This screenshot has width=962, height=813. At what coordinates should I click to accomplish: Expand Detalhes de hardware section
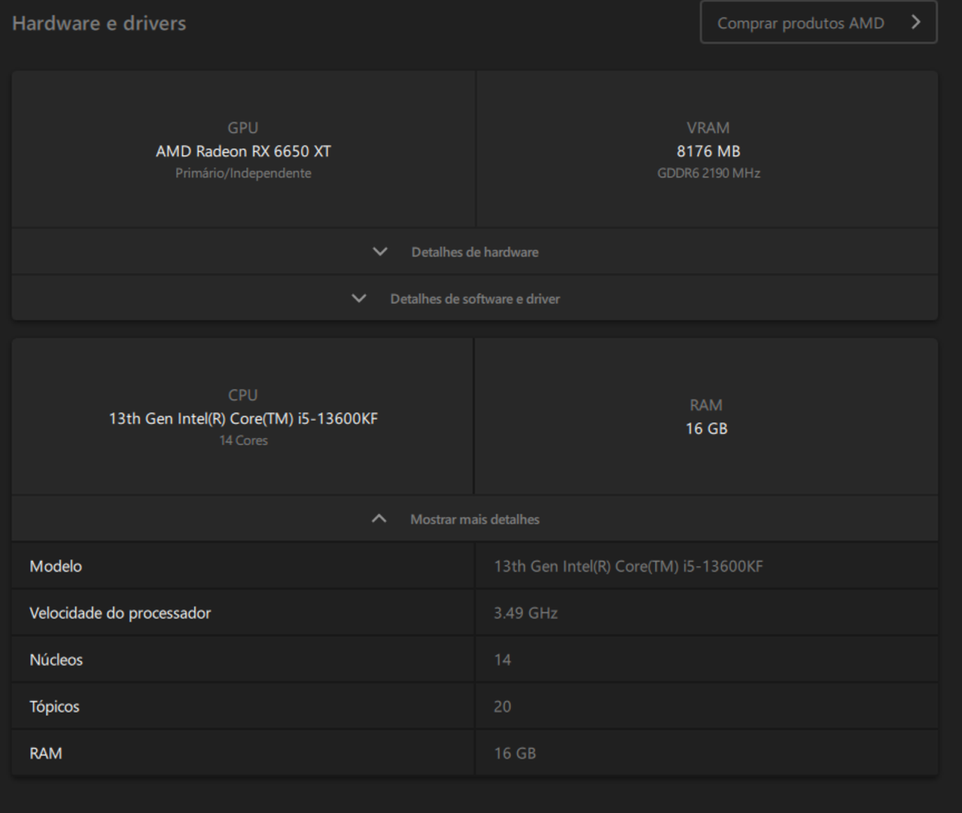click(474, 252)
